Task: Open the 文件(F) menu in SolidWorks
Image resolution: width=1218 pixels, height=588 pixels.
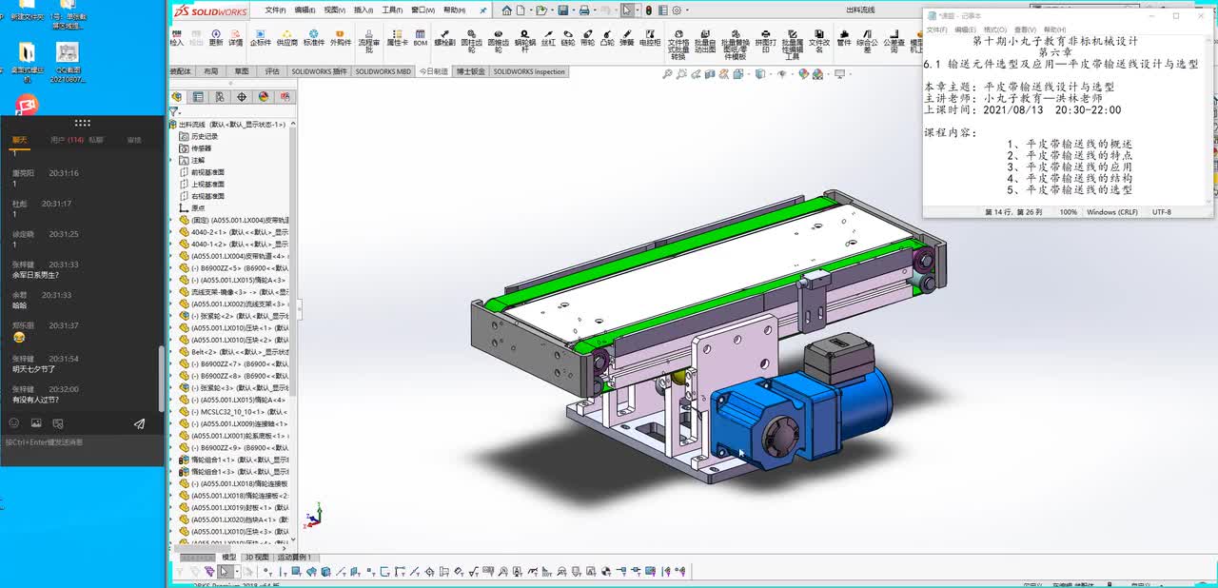Action: coord(275,10)
